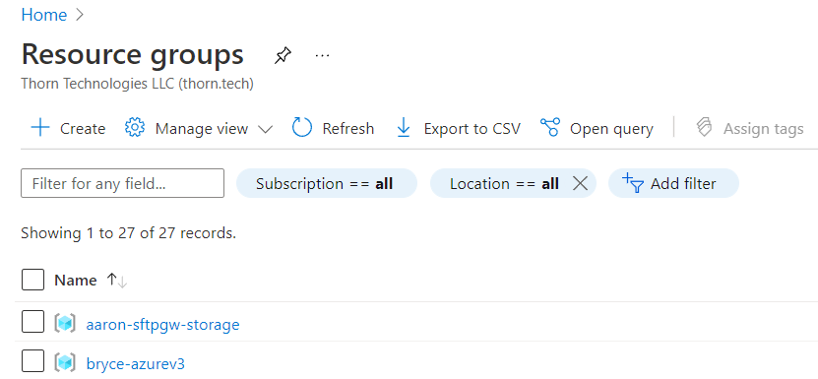Screen dimensions: 818x379
Task: Click the circular Refresh icon
Action: pyautogui.click(x=302, y=128)
